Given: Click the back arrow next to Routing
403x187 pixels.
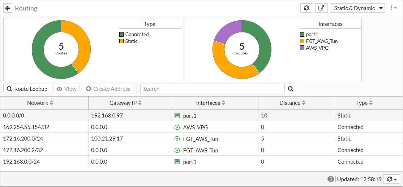Looking at the screenshot, I should [x=8, y=8].
